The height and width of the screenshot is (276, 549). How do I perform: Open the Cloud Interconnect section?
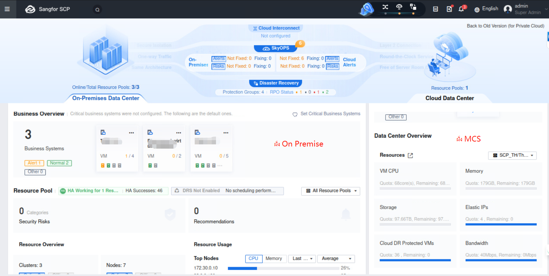pyautogui.click(x=276, y=28)
